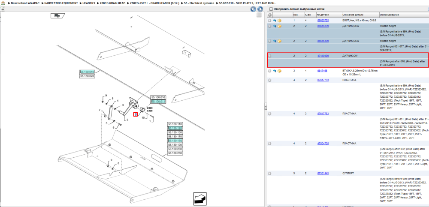Image resolution: width=429 pixels, height=207 pixels.
Task: Open part link 88616339 in before 999 row
Action: 323,26
